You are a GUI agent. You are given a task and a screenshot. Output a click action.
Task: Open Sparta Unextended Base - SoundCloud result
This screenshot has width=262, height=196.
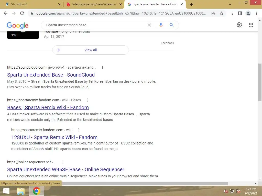[x=51, y=75]
